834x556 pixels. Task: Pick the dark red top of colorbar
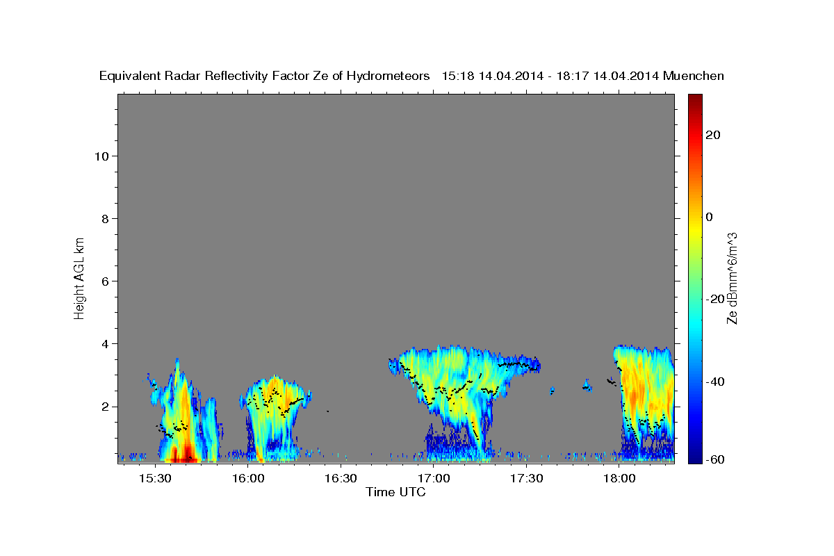point(695,99)
